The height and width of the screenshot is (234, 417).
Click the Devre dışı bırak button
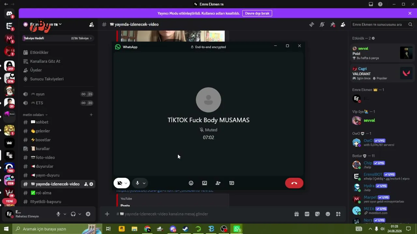[257, 13]
